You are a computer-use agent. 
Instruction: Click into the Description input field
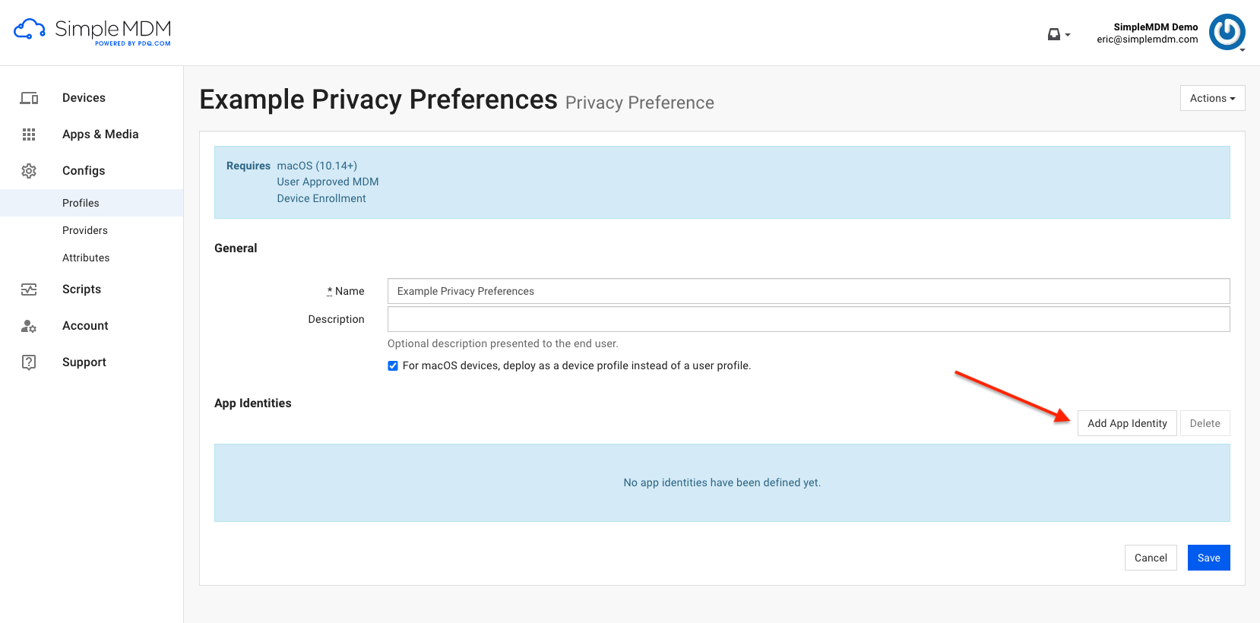[x=809, y=319]
